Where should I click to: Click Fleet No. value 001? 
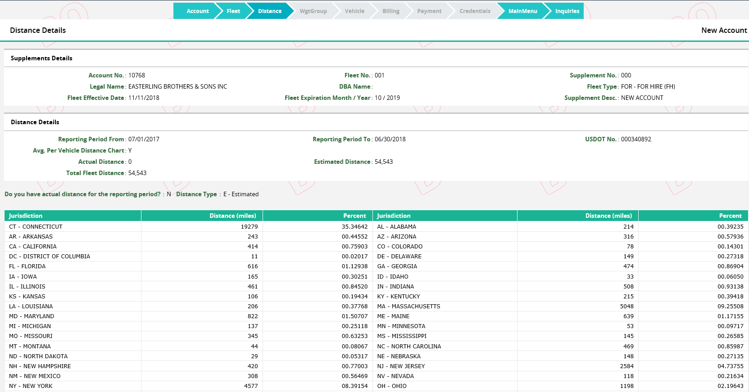380,75
